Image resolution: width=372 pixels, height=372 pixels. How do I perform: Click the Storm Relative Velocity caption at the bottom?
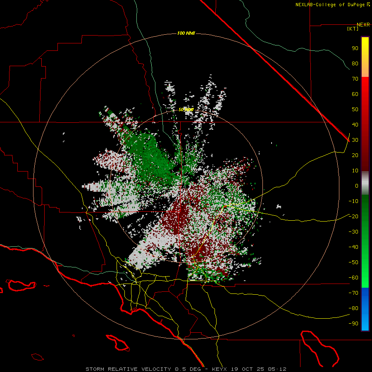point(186,369)
